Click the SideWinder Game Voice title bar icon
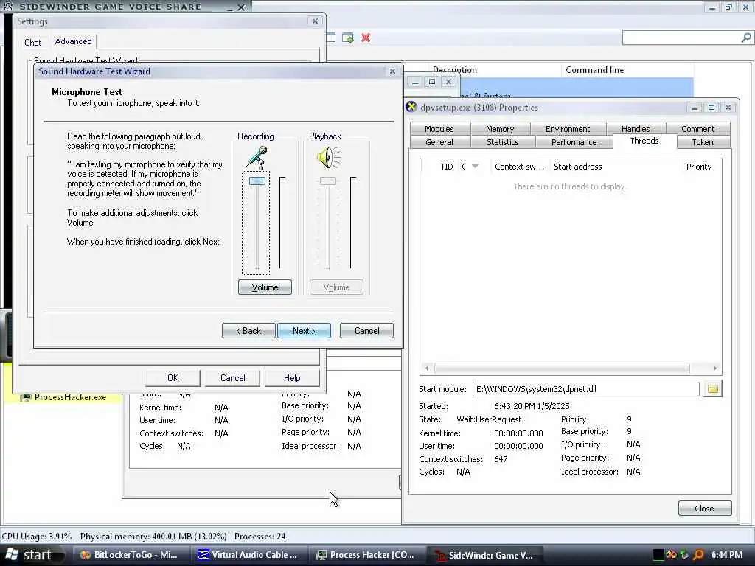This screenshot has width=755, height=566. (8, 6)
